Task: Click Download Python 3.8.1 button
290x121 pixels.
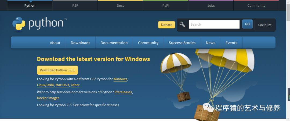Action: tap(57, 70)
